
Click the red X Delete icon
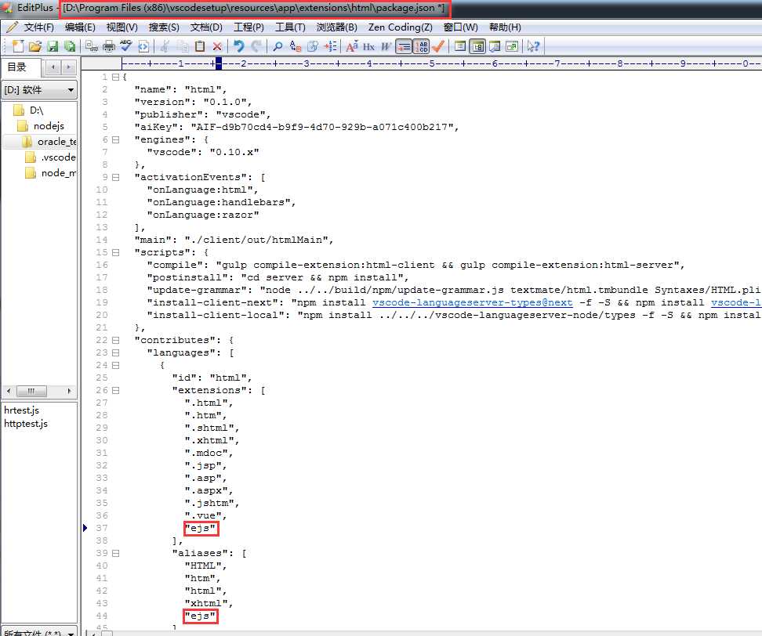[x=217, y=46]
